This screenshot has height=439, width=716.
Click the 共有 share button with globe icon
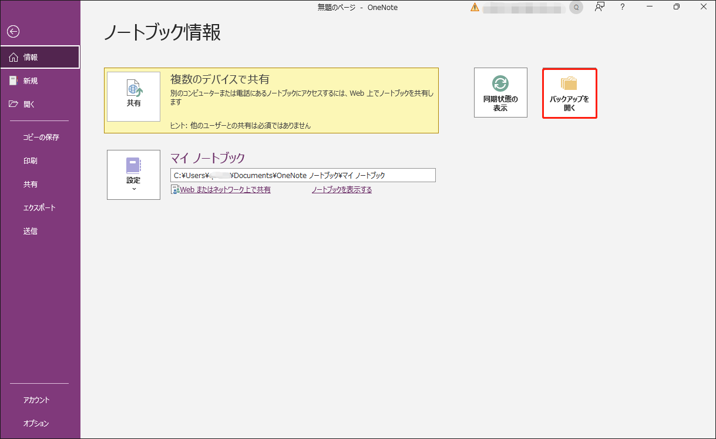point(133,96)
